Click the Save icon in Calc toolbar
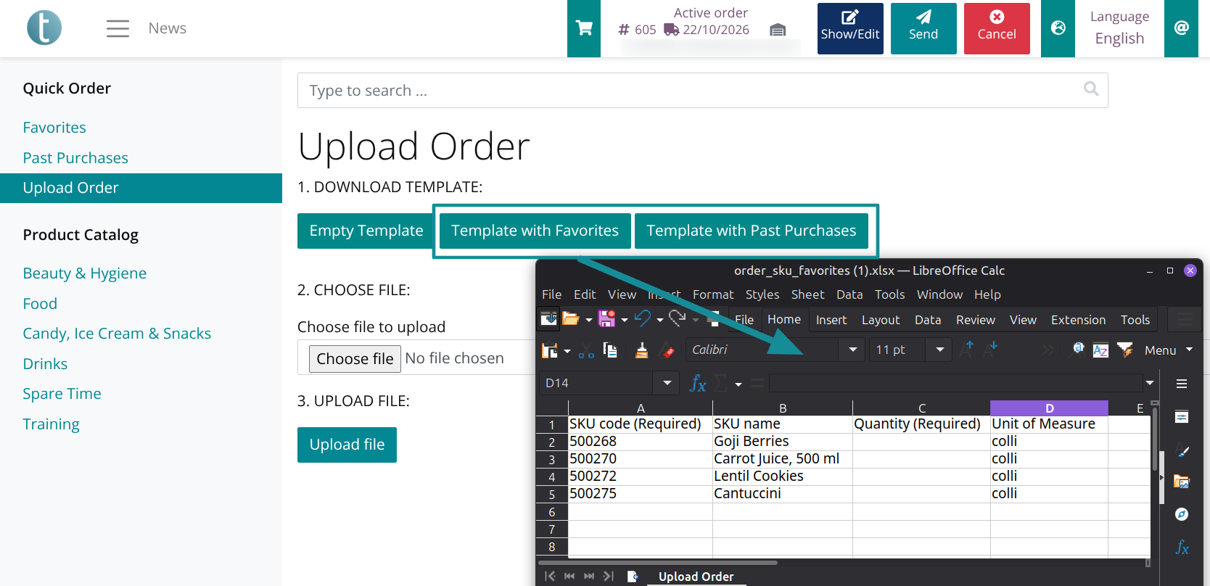This screenshot has height=586, width=1210. 606,318
